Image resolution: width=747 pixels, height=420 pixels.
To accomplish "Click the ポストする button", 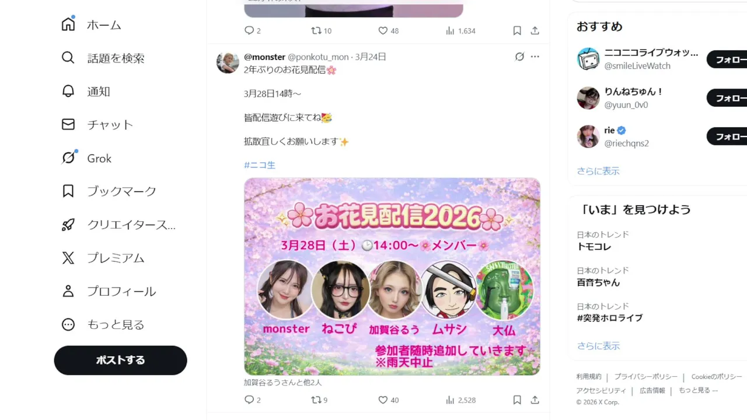I will pos(120,360).
